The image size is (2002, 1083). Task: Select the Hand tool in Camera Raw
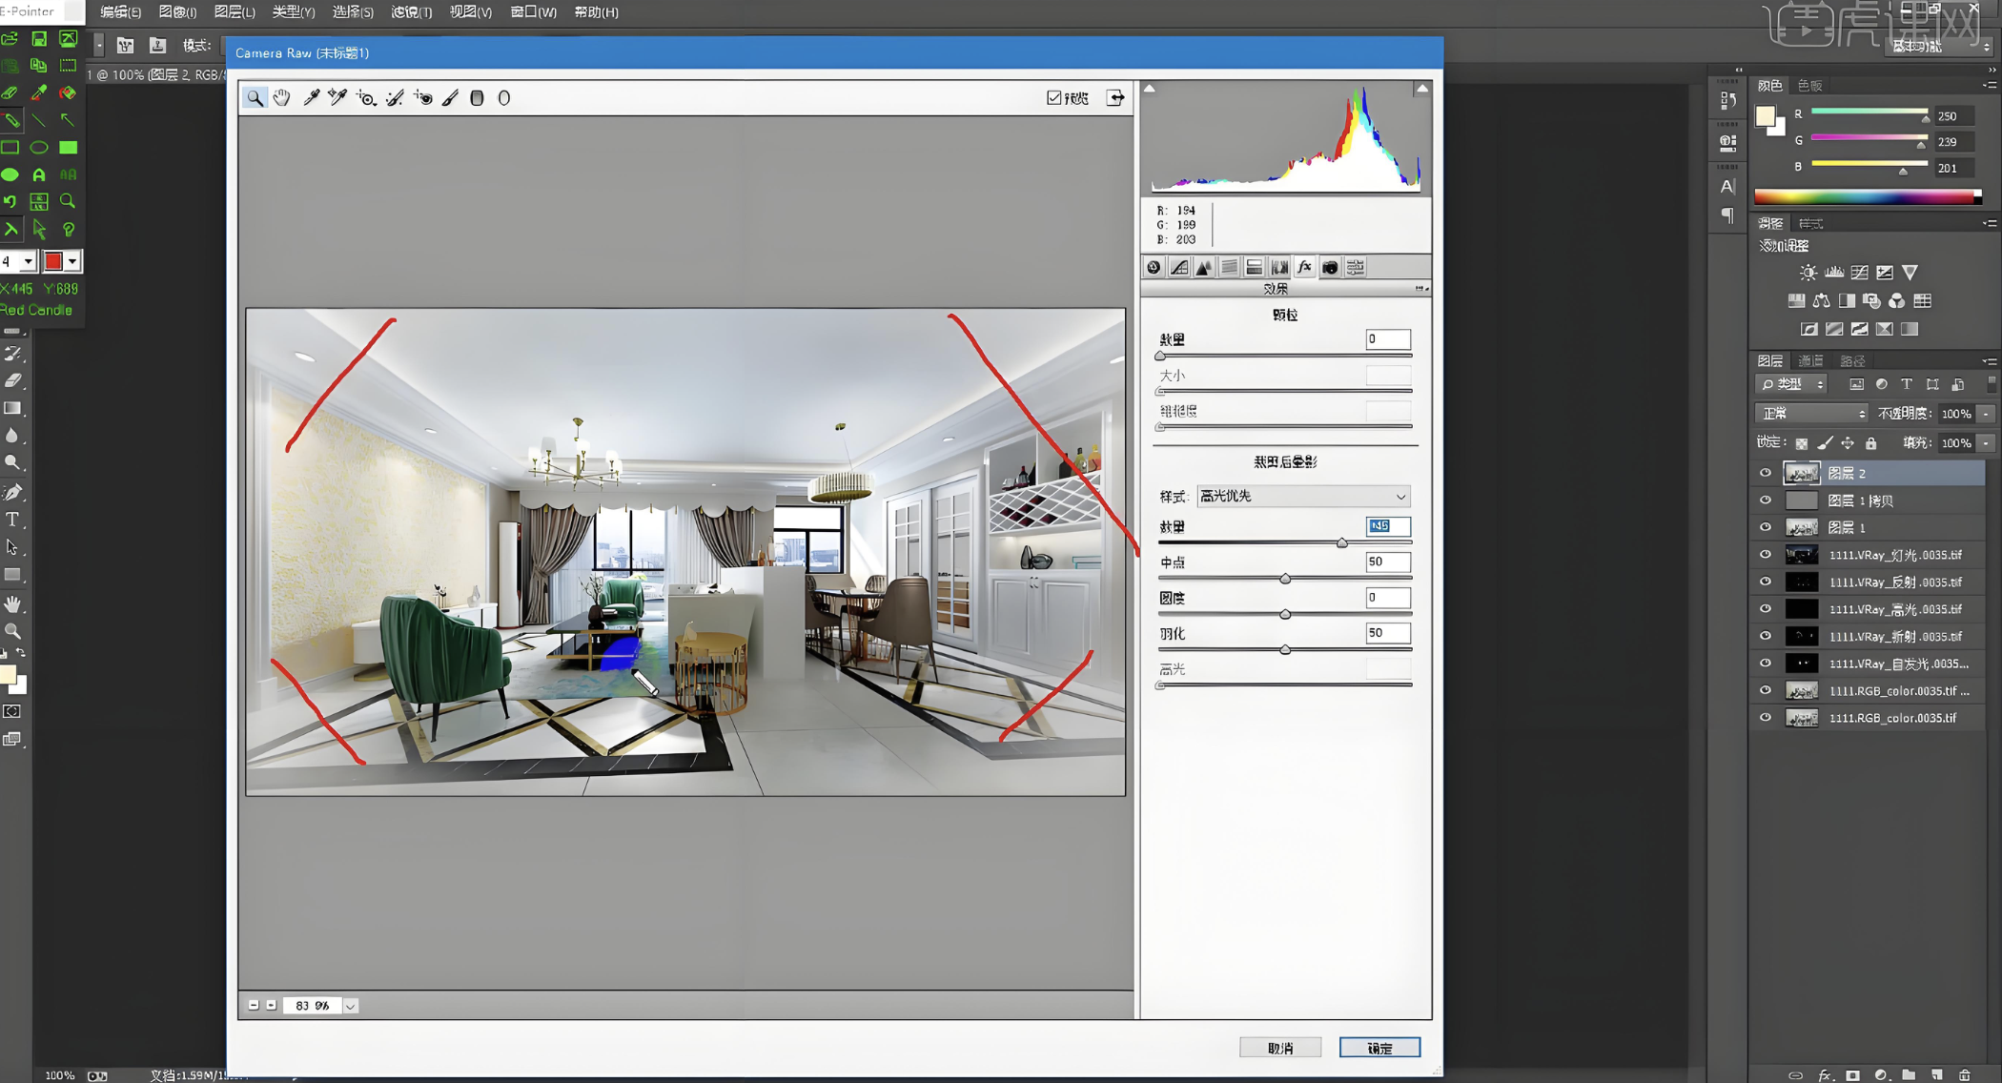point(282,97)
